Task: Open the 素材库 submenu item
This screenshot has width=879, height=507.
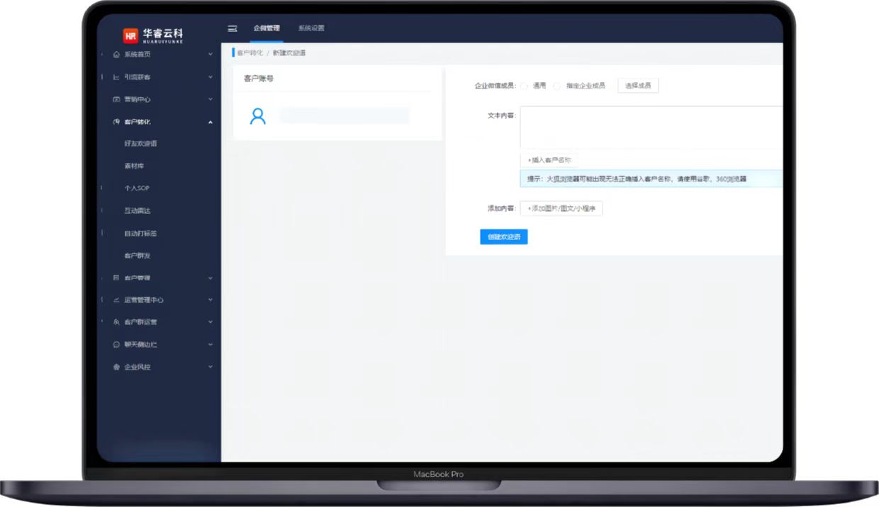Action: (x=134, y=166)
